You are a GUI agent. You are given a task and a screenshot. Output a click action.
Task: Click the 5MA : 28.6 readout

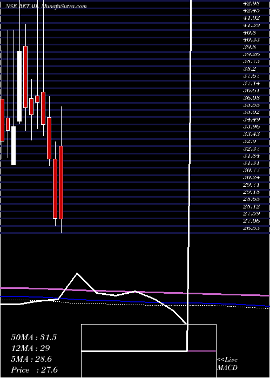point(32,359)
